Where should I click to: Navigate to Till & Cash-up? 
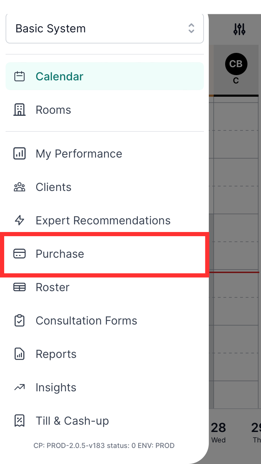pyautogui.click(x=105, y=421)
